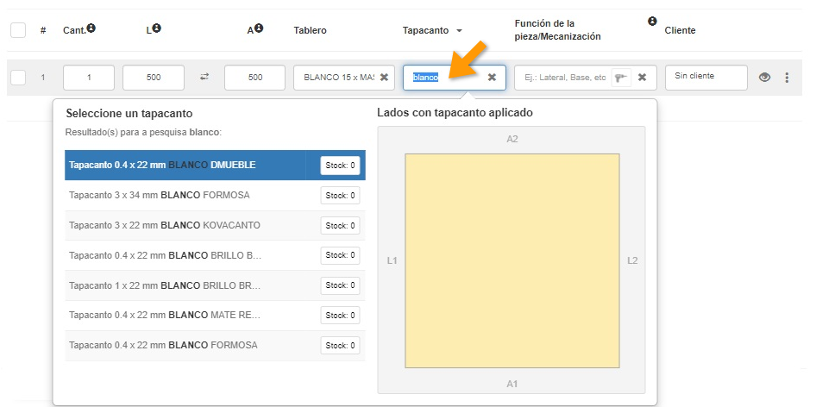816x407 pixels.
Task: Open the row's three-dot options menu
Action: point(787,78)
